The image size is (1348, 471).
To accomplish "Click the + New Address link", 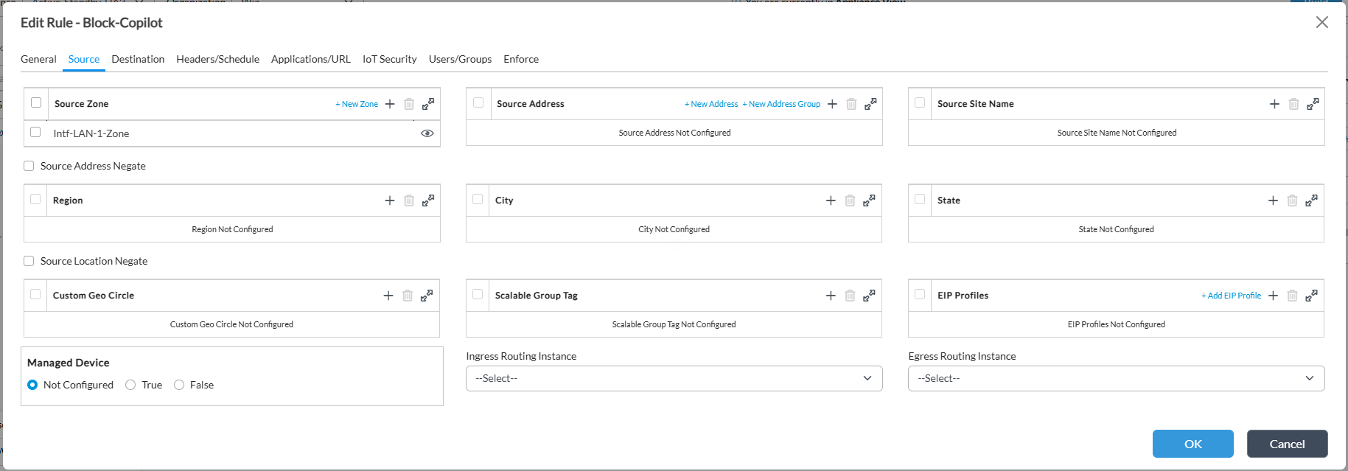I will pos(711,104).
